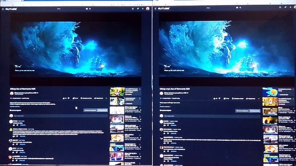Reply to the long three-line comment, HDR window
296x166 pixels.
[23, 136]
